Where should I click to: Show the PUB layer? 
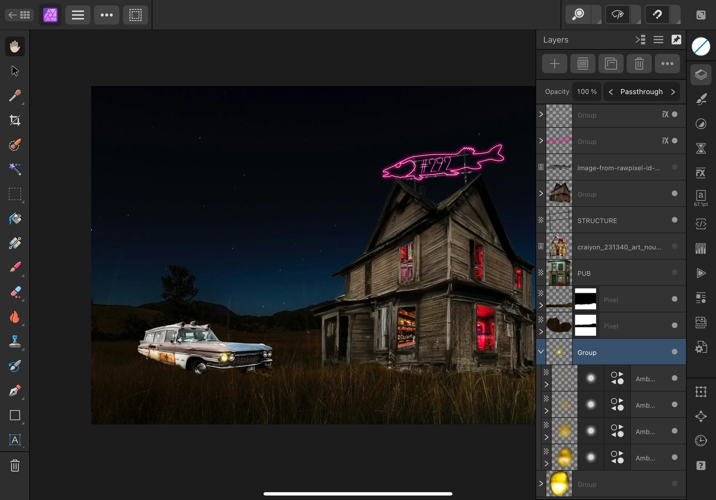click(675, 273)
